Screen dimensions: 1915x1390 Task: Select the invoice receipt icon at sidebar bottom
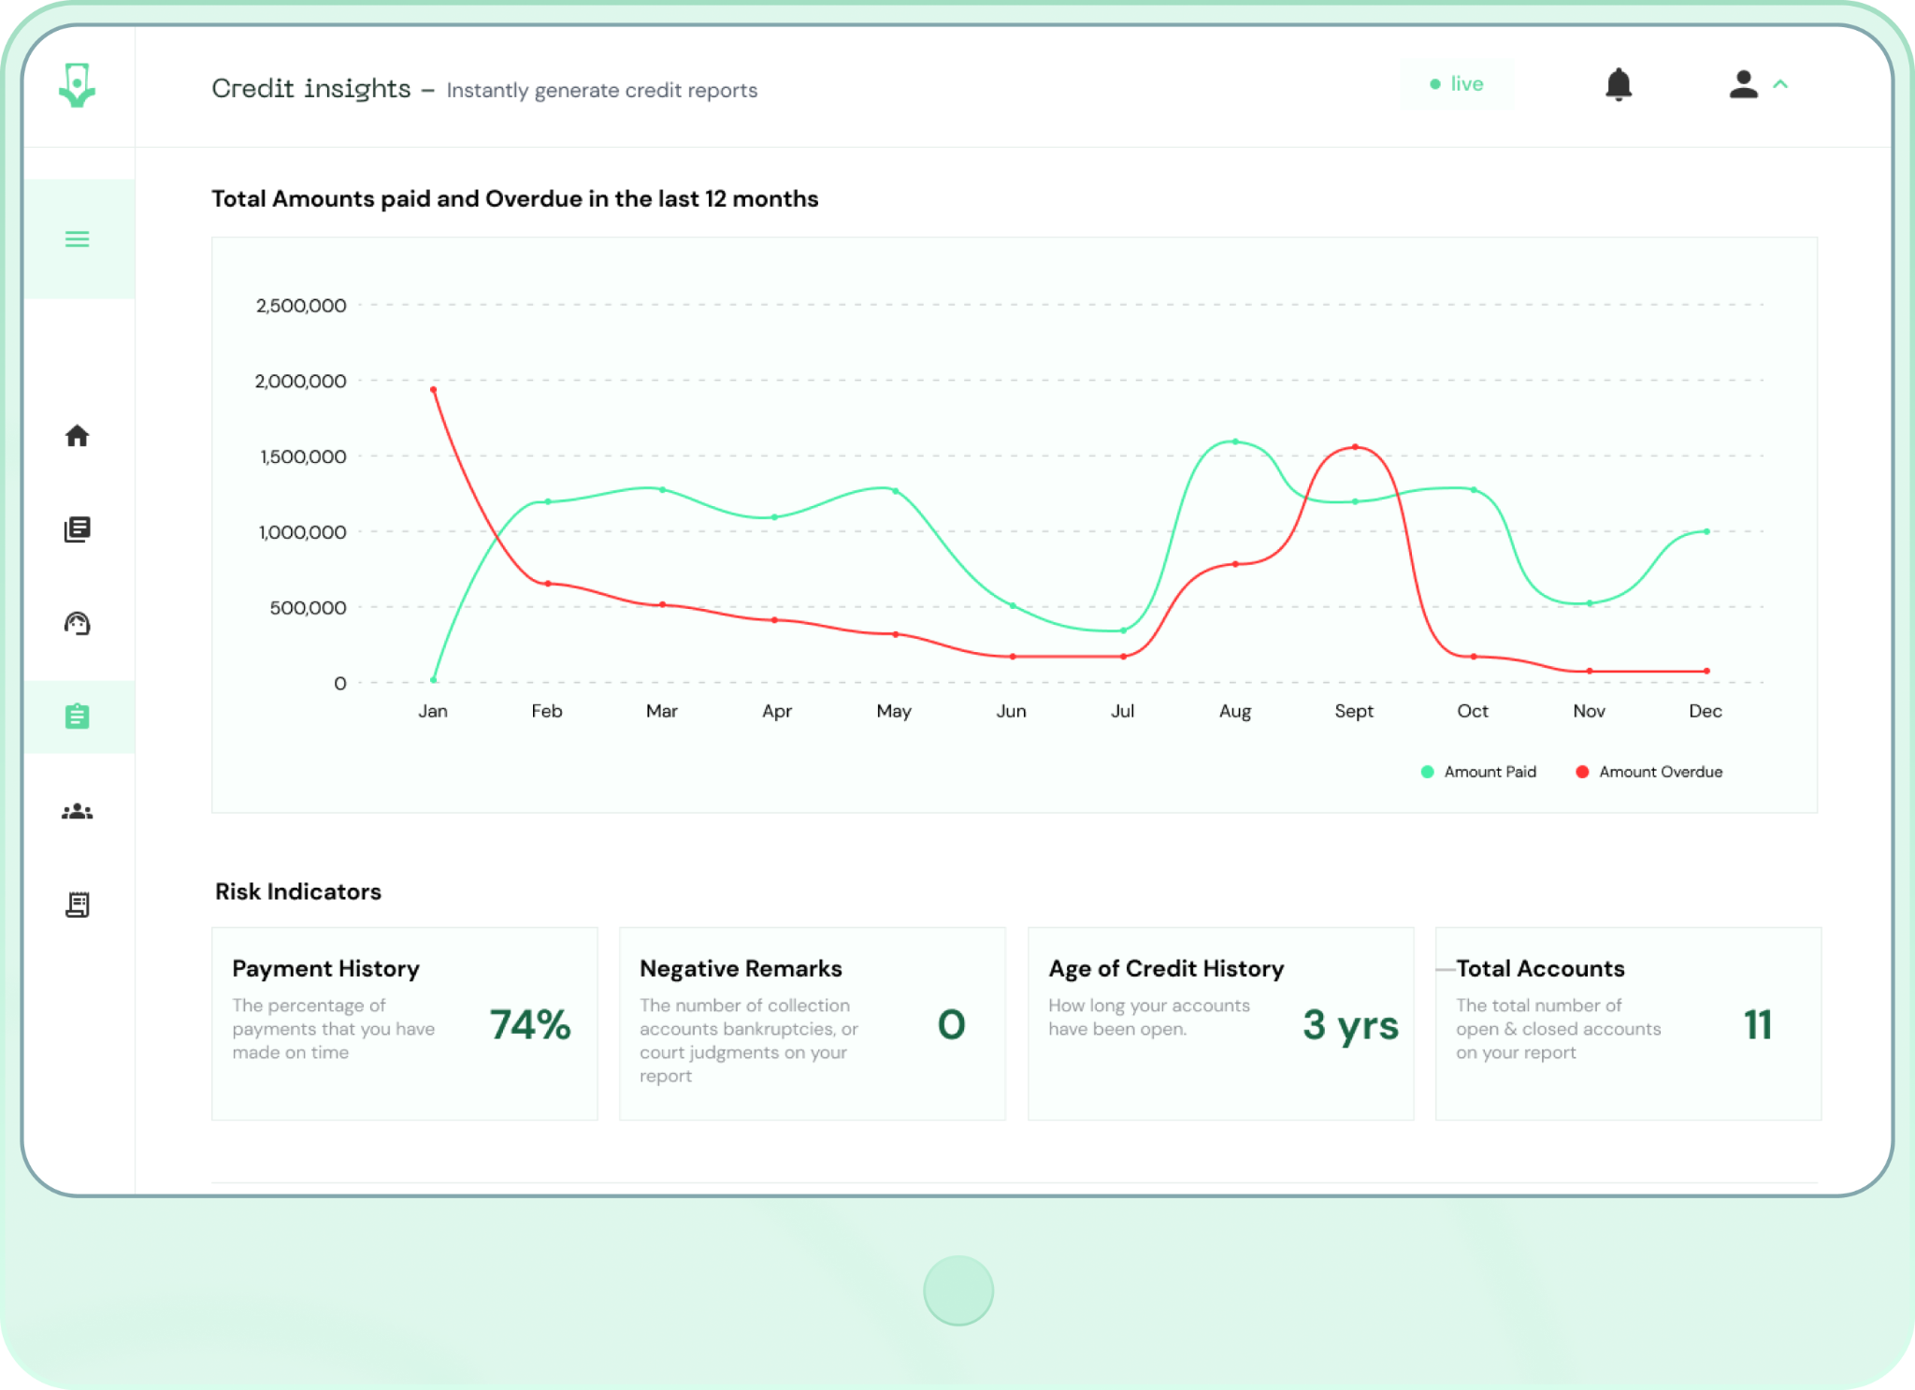(x=78, y=904)
